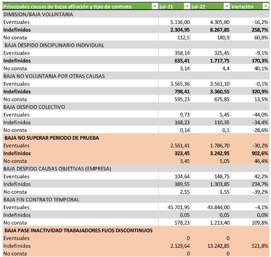271x257 pixels.
Task: Select cell with value 902,6%
Action: coord(250,153)
